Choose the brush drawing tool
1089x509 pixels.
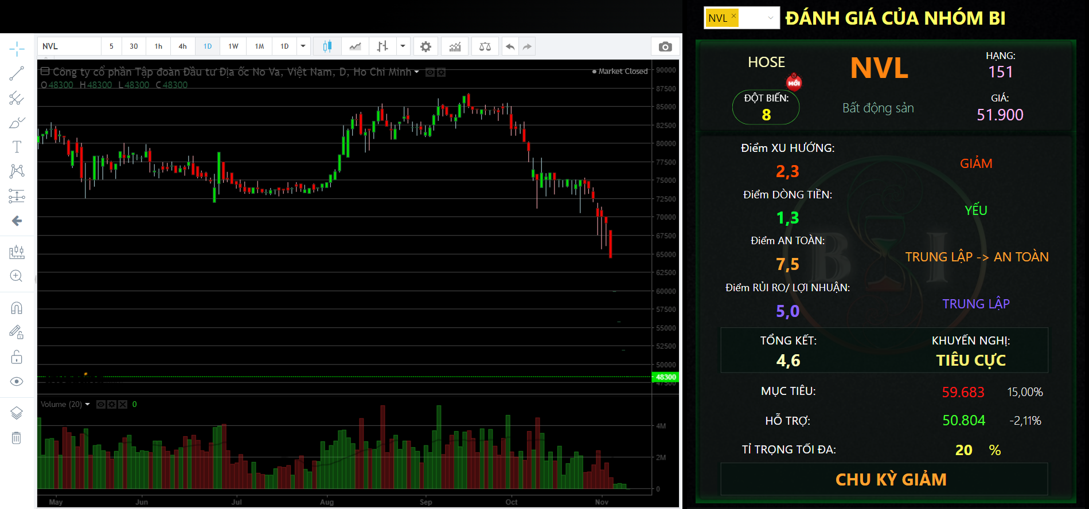17,123
